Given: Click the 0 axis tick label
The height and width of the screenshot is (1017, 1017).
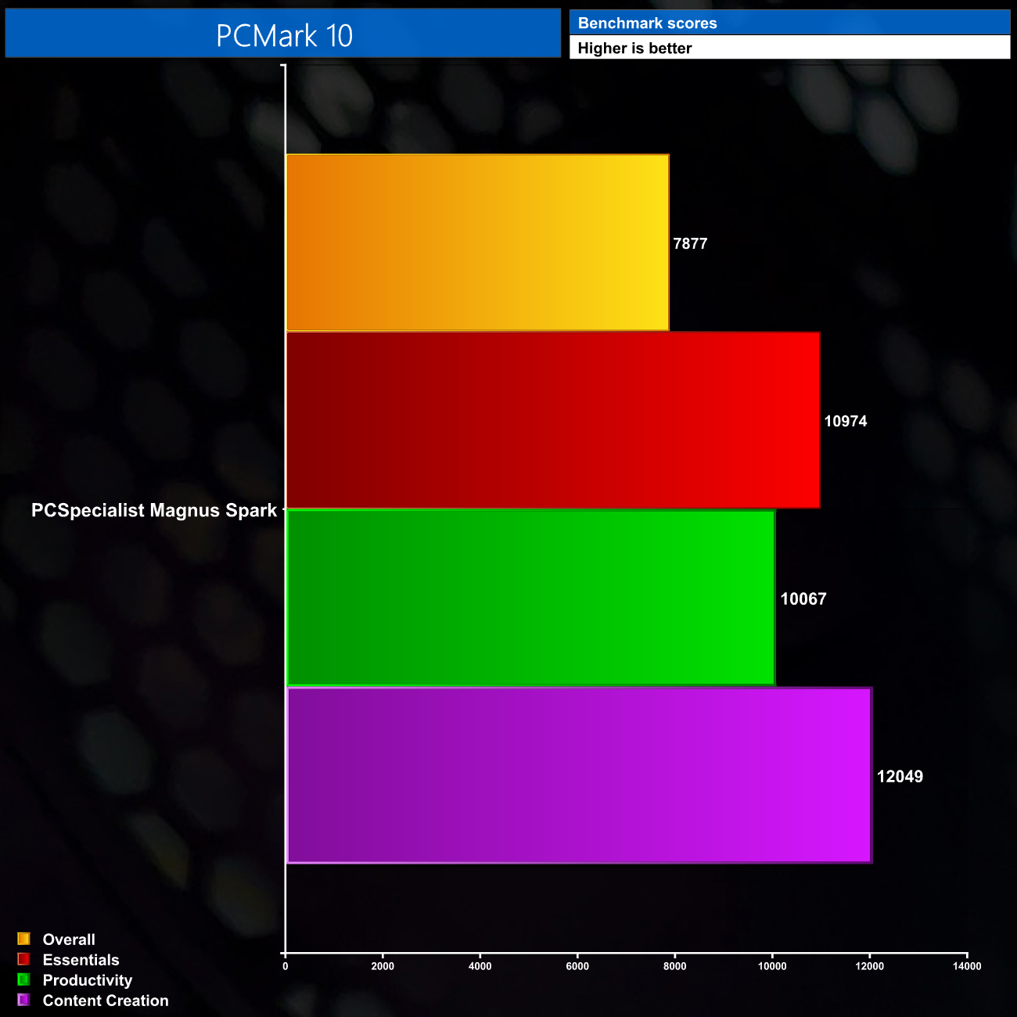Looking at the screenshot, I should click(x=286, y=966).
